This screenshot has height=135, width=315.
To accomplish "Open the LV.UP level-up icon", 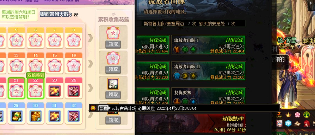I will [279, 115].
